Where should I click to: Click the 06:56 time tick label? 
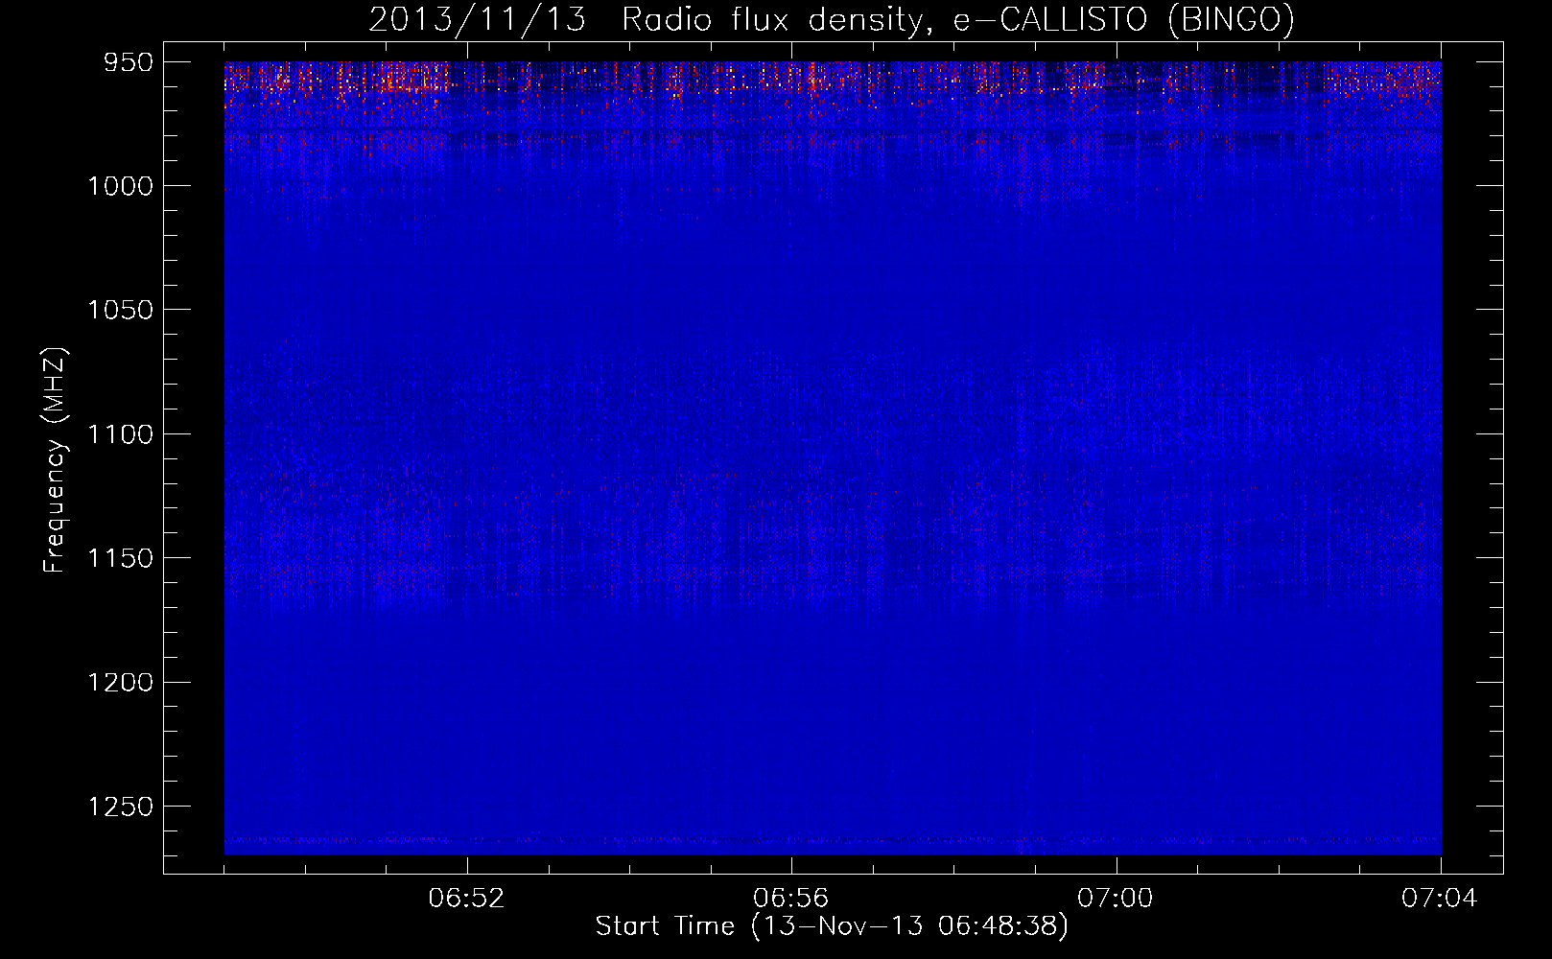[791, 899]
